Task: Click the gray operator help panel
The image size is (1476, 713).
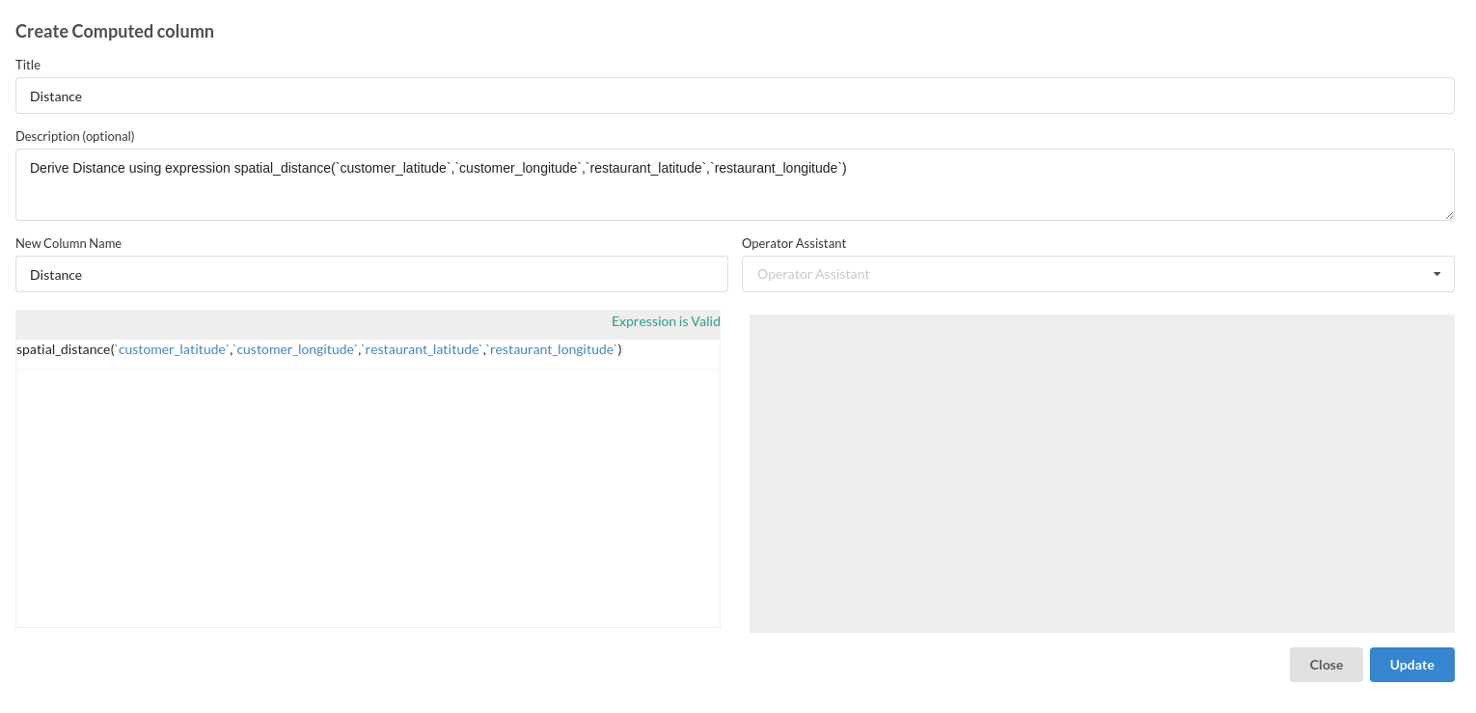Action: (x=1102, y=474)
